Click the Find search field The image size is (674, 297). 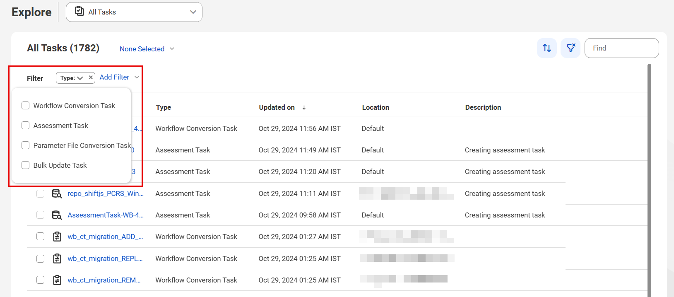coord(621,48)
